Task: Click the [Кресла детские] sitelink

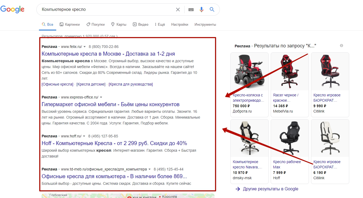Action: (91, 84)
